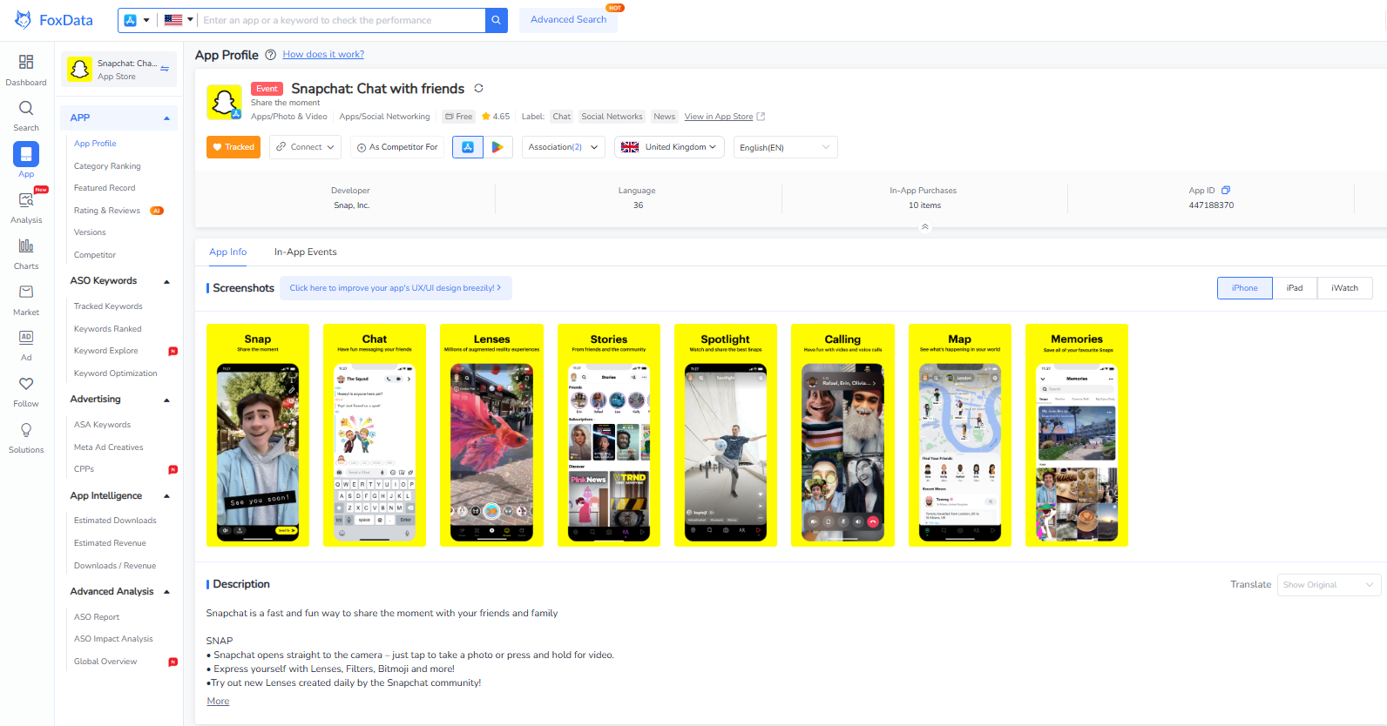The width and height of the screenshot is (1387, 726).
Task: Copy the App ID with copy icon
Action: (1226, 191)
